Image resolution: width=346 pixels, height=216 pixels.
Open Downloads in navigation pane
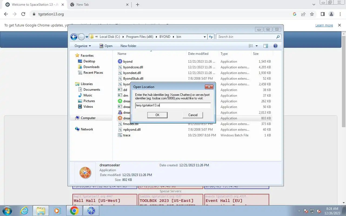[x=91, y=67]
